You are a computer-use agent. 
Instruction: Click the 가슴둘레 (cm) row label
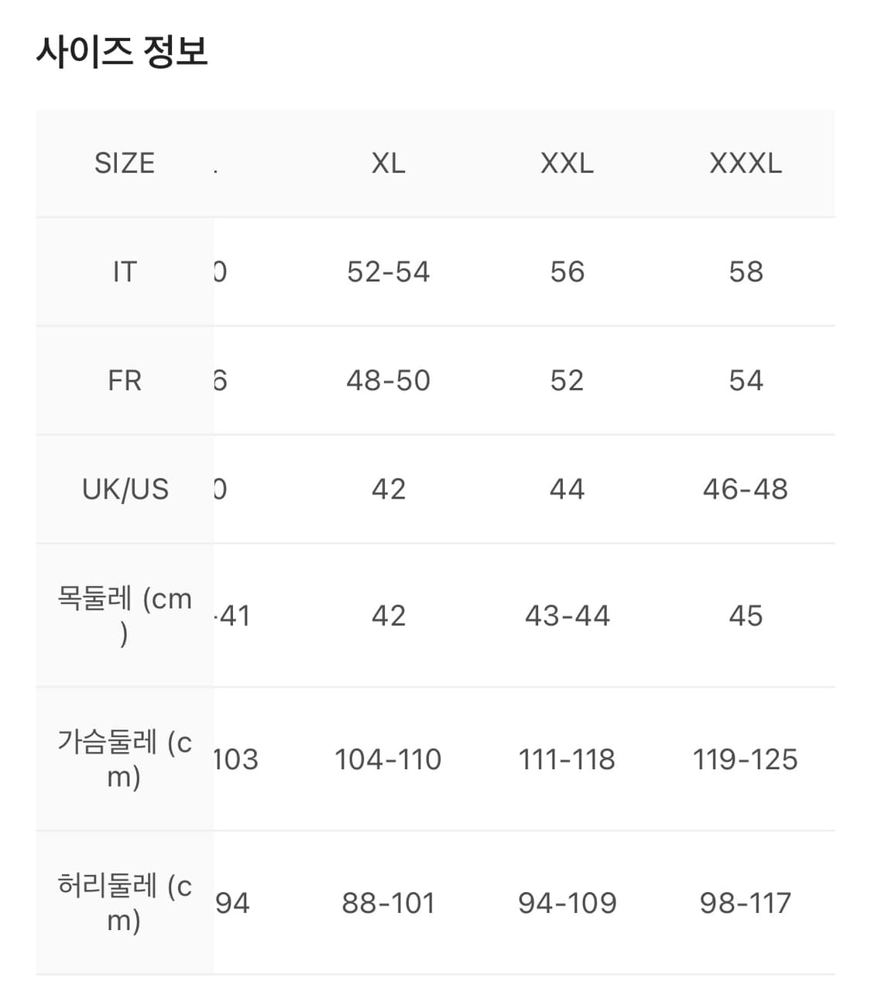[124, 759]
